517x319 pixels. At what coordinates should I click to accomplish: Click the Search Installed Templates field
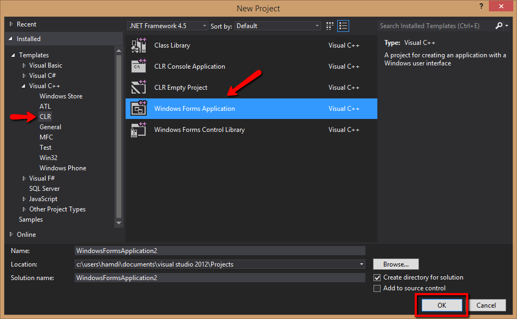[x=436, y=25]
